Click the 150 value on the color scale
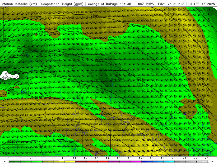 [x=120, y=158]
